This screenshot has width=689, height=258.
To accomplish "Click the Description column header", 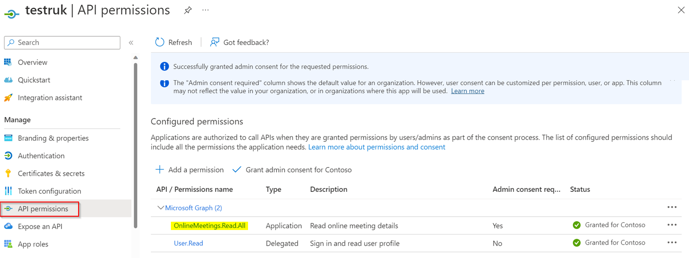I will [x=328, y=189].
